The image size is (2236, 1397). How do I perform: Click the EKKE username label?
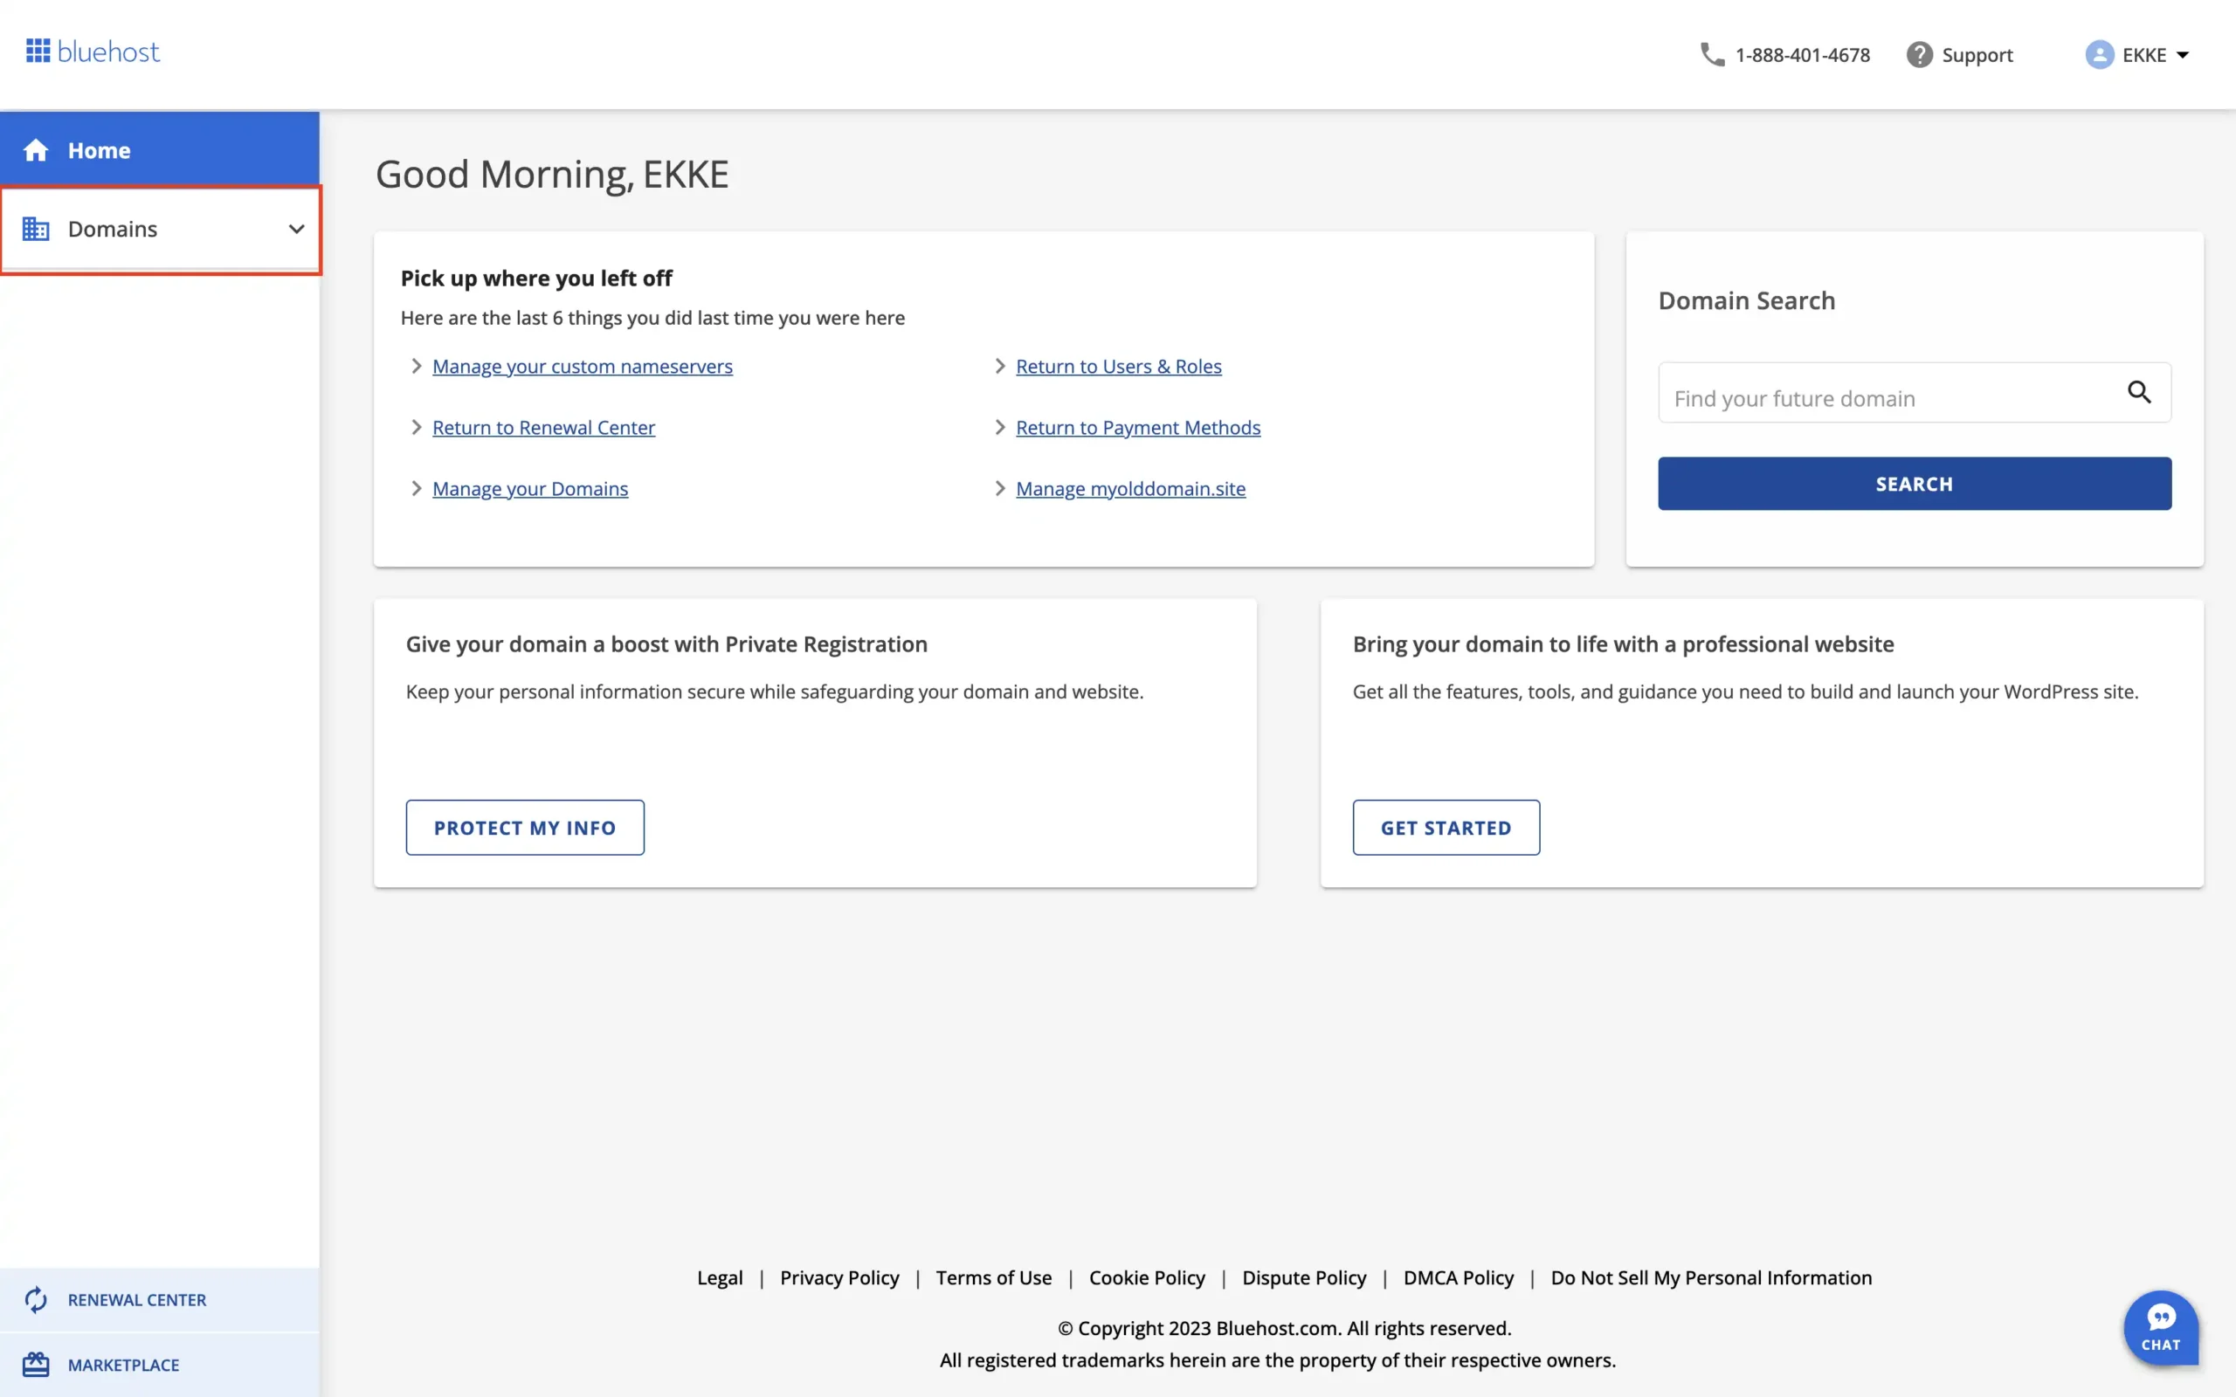point(2143,55)
